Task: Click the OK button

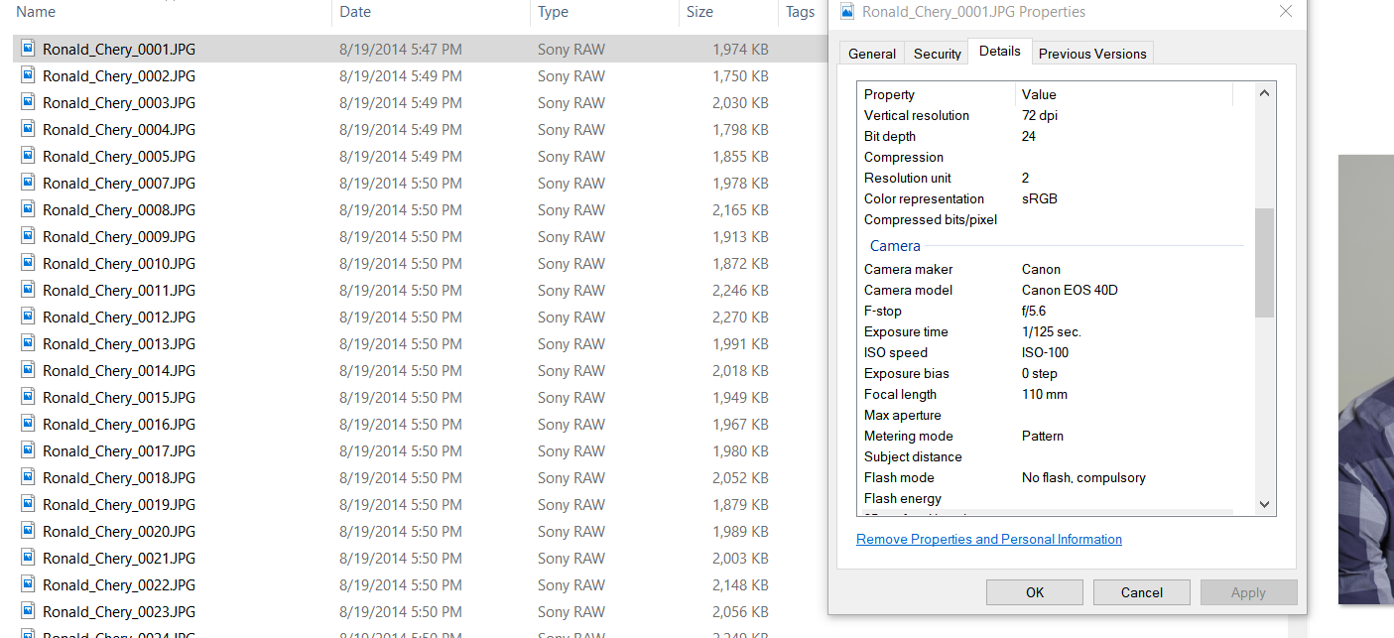Action: pyautogui.click(x=1034, y=591)
